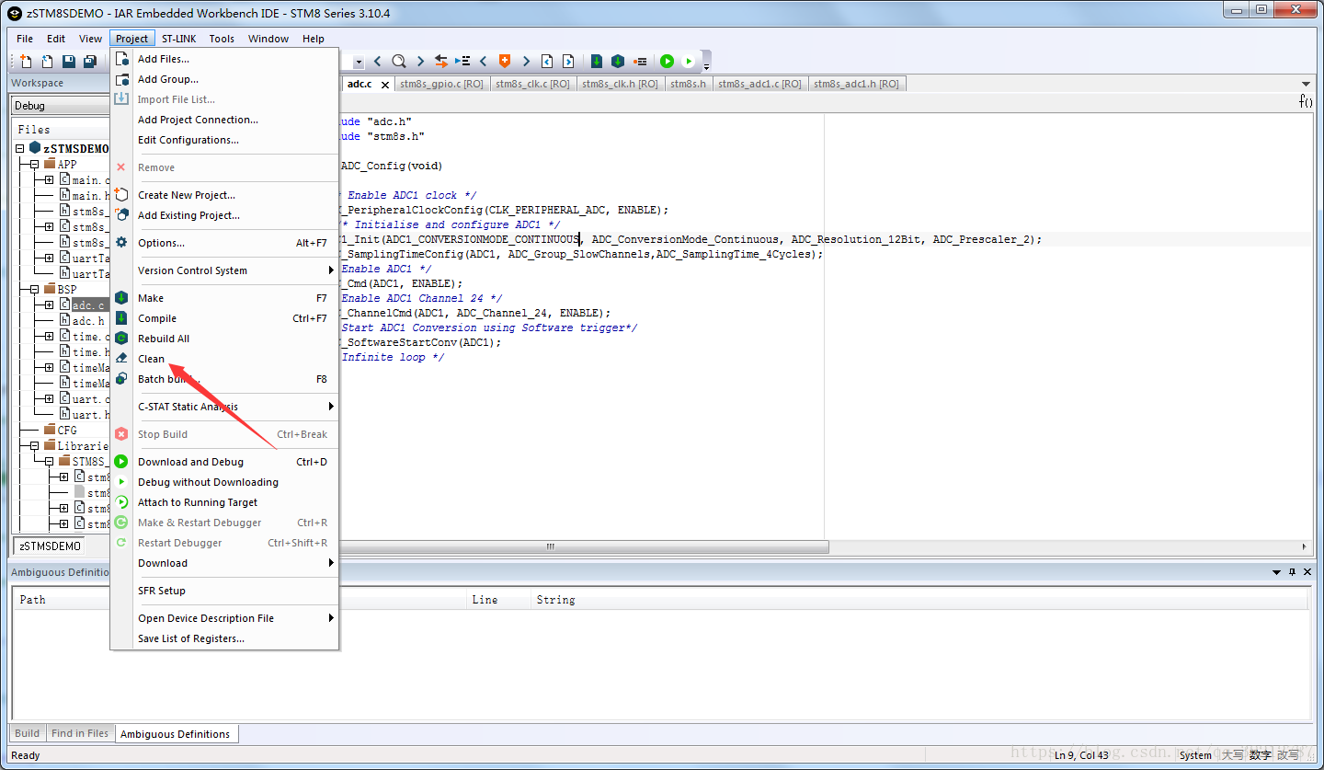Click the green Download and Debug toolbar icon
The height and width of the screenshot is (770, 1324).
point(667,61)
